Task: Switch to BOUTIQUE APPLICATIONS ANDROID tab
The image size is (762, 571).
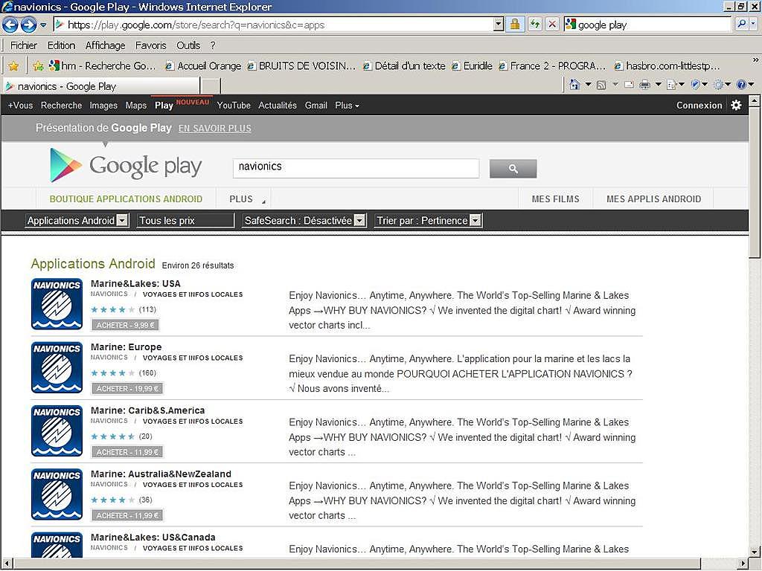Action: click(126, 199)
